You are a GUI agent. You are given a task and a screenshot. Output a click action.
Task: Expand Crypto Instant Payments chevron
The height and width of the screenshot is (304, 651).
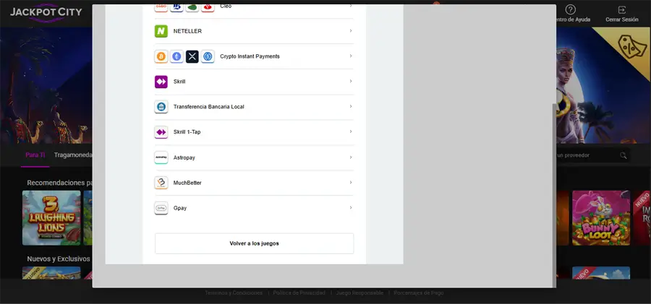point(351,56)
